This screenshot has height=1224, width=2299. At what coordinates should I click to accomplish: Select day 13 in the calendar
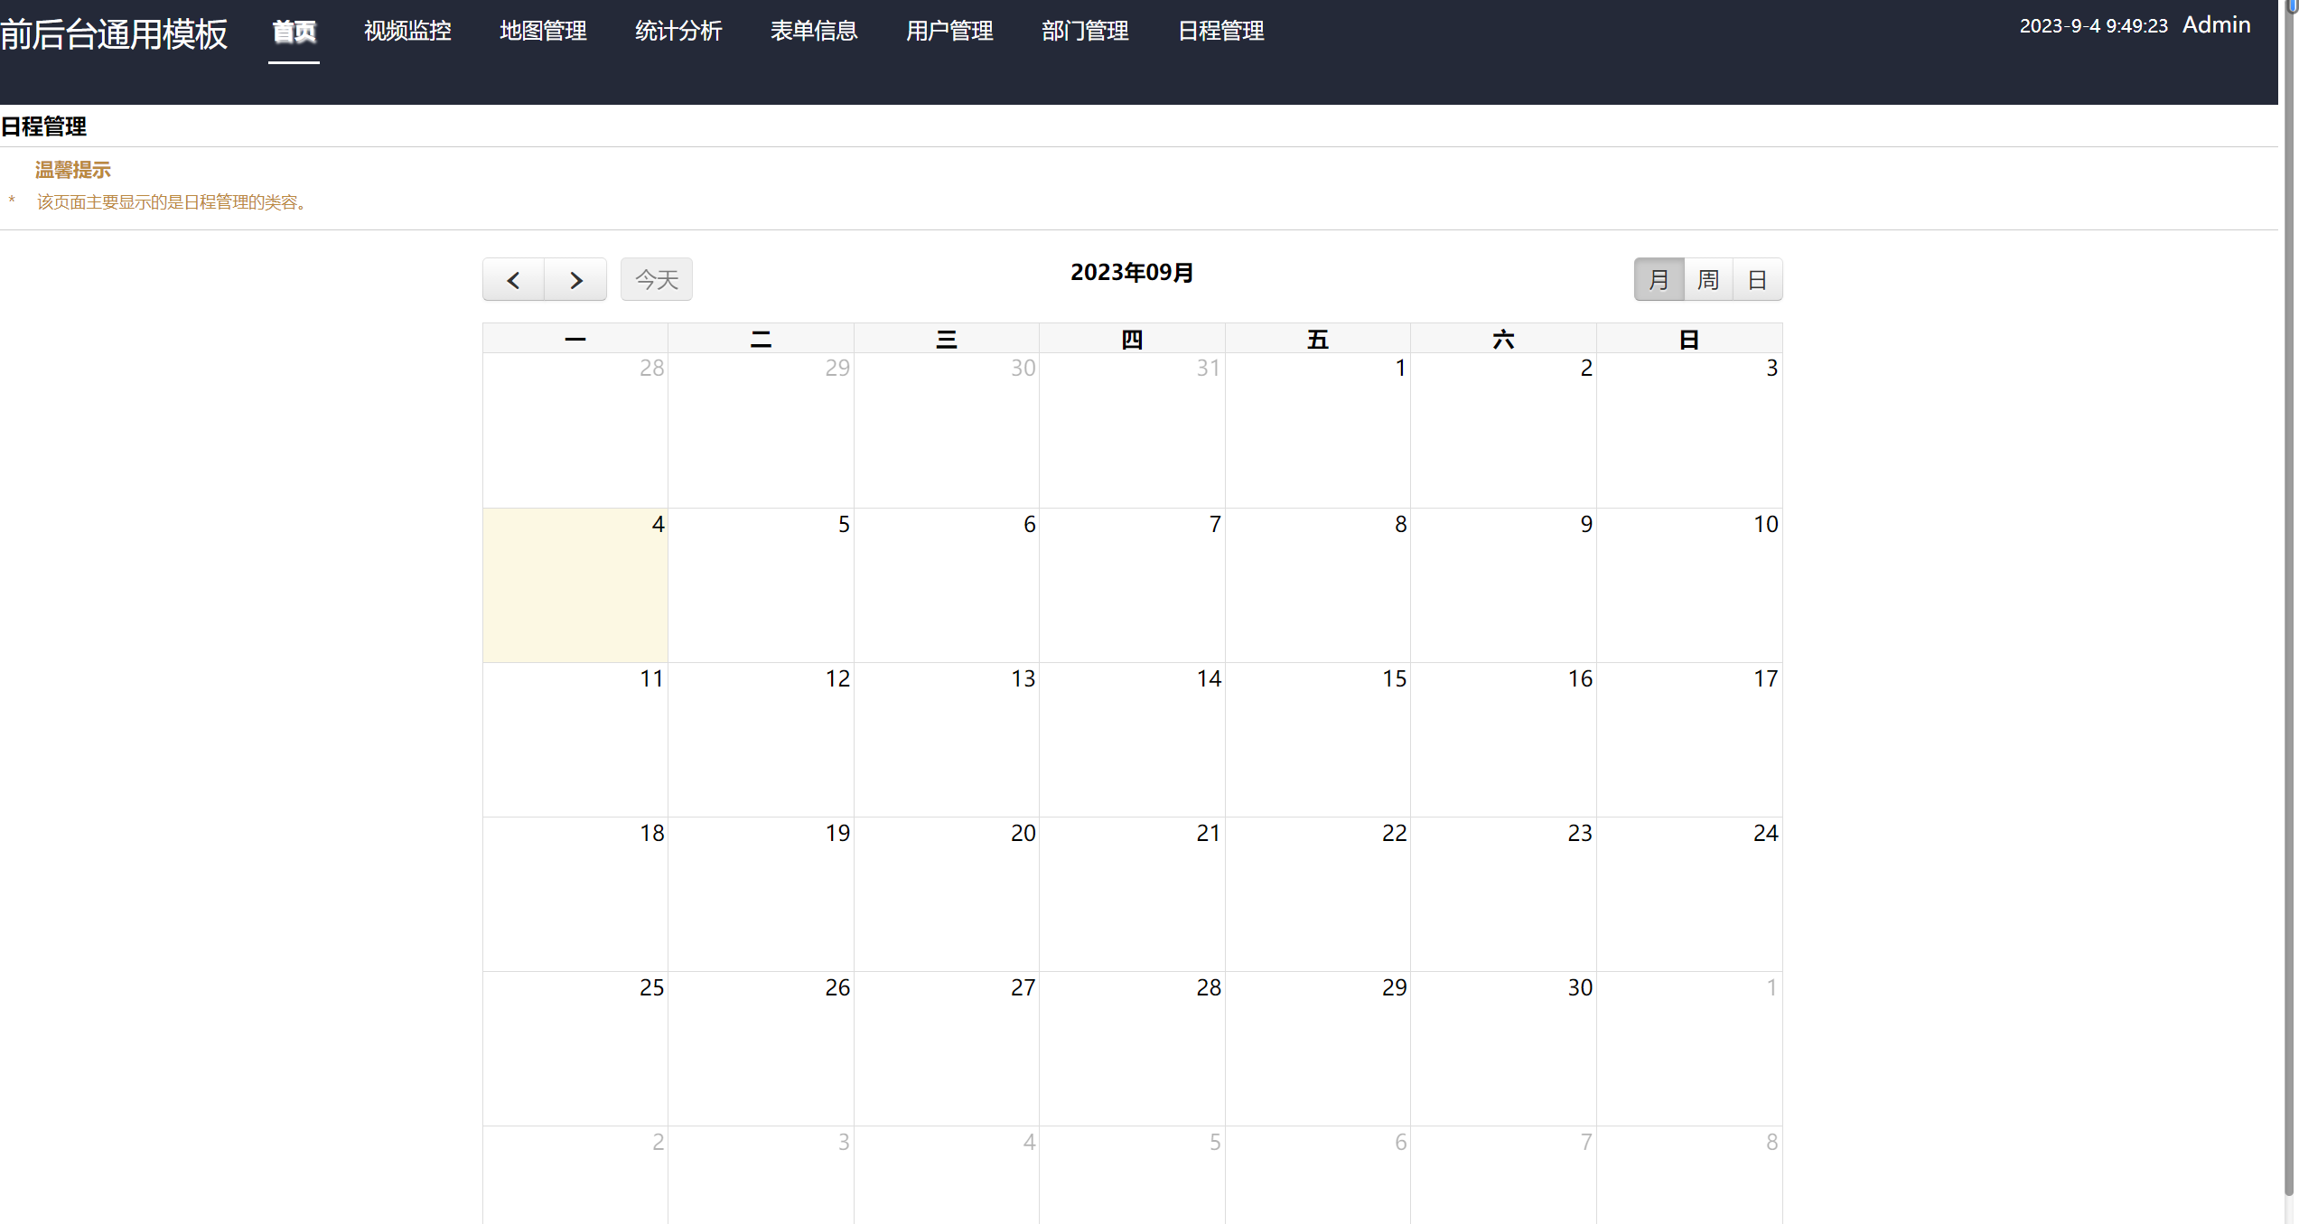[x=947, y=740]
